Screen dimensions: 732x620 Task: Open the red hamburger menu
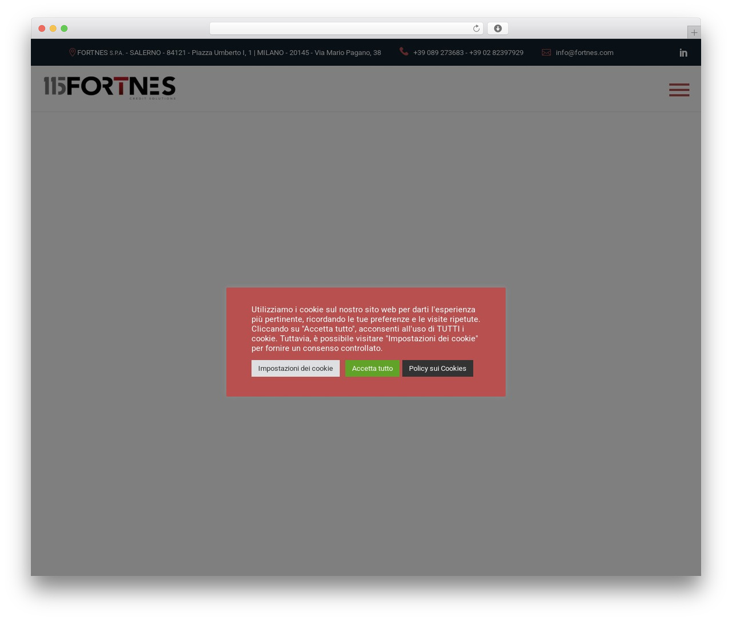679,90
